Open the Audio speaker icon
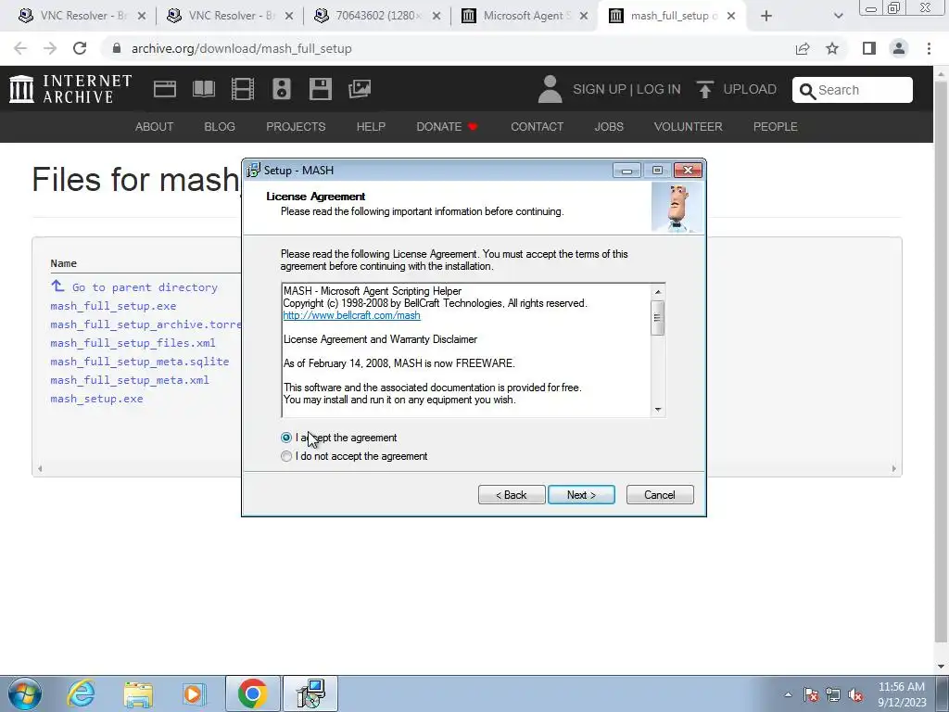 pyautogui.click(x=282, y=89)
